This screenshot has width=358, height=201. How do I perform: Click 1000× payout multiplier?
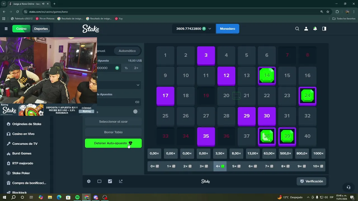(318, 154)
